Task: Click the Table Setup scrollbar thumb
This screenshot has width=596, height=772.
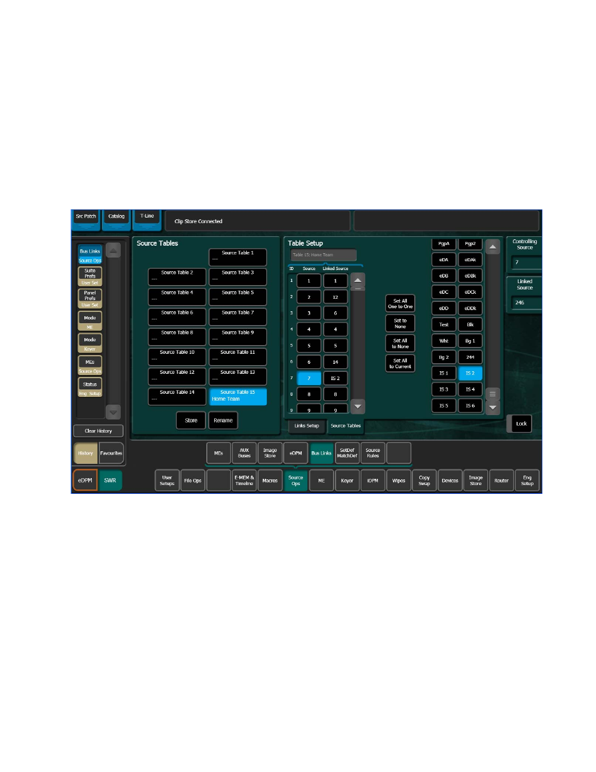Action: (x=357, y=289)
